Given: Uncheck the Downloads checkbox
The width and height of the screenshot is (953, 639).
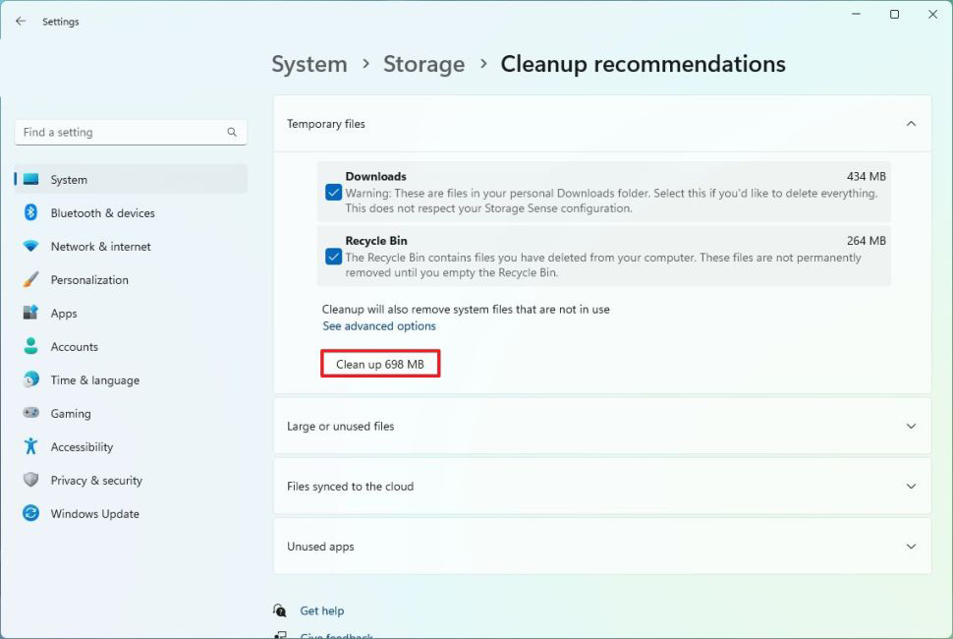Looking at the screenshot, I should (333, 193).
